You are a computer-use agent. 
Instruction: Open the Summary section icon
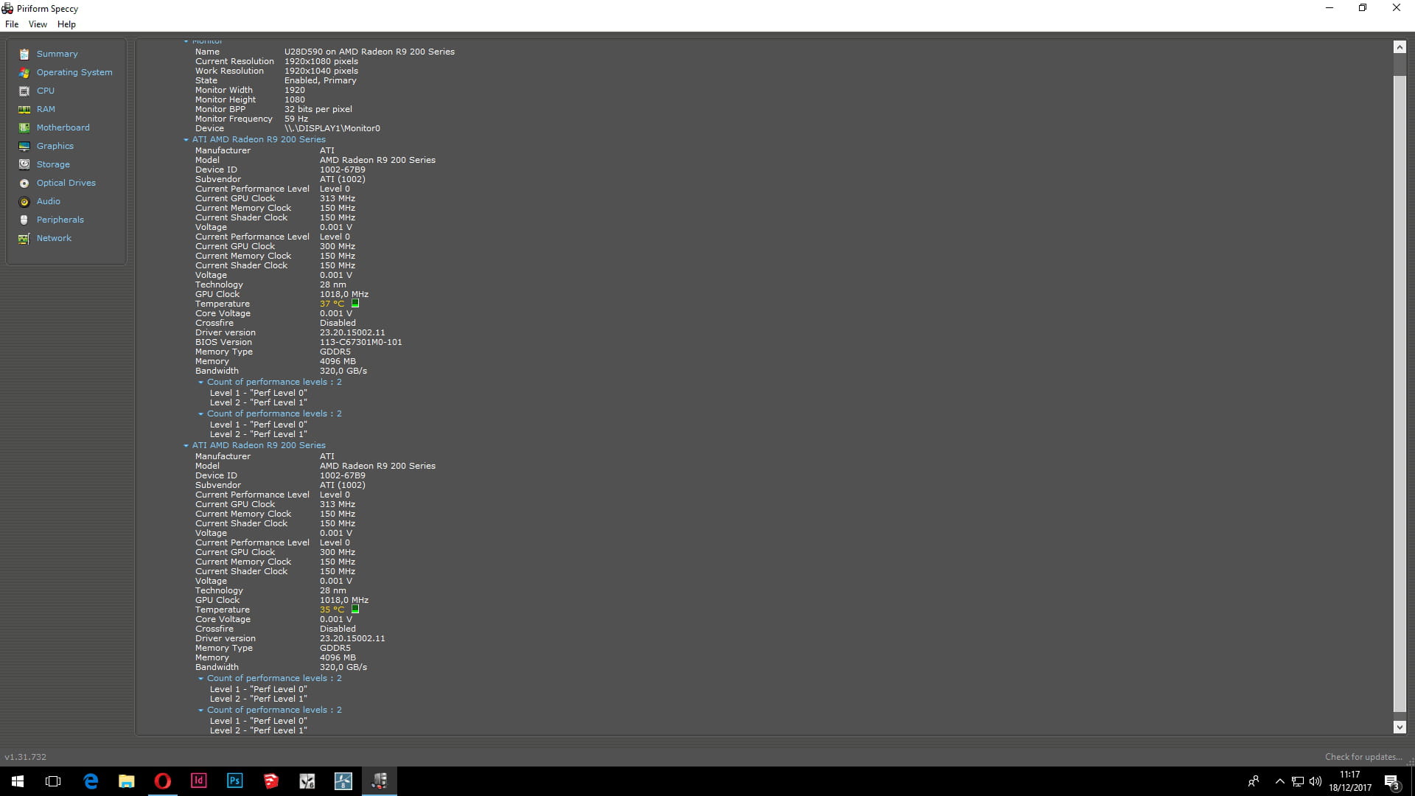(x=24, y=54)
